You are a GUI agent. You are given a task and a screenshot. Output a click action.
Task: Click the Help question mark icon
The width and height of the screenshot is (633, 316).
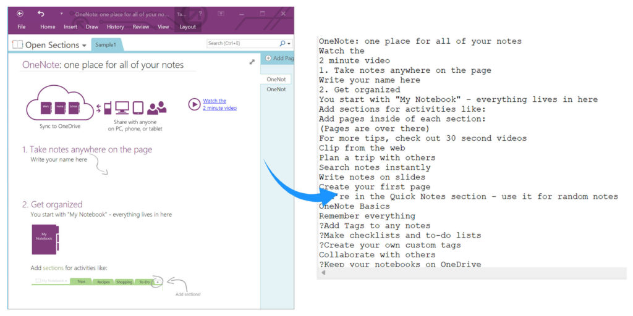coord(200,14)
